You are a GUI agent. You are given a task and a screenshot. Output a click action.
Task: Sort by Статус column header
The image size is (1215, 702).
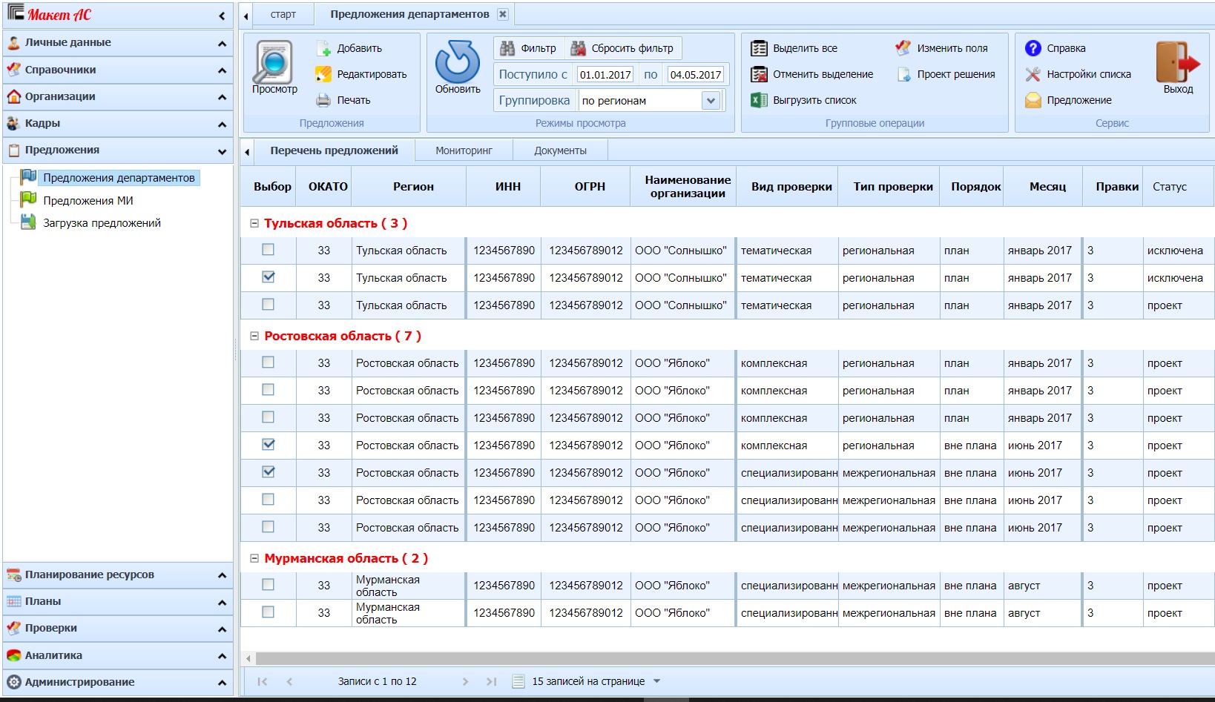1179,186
